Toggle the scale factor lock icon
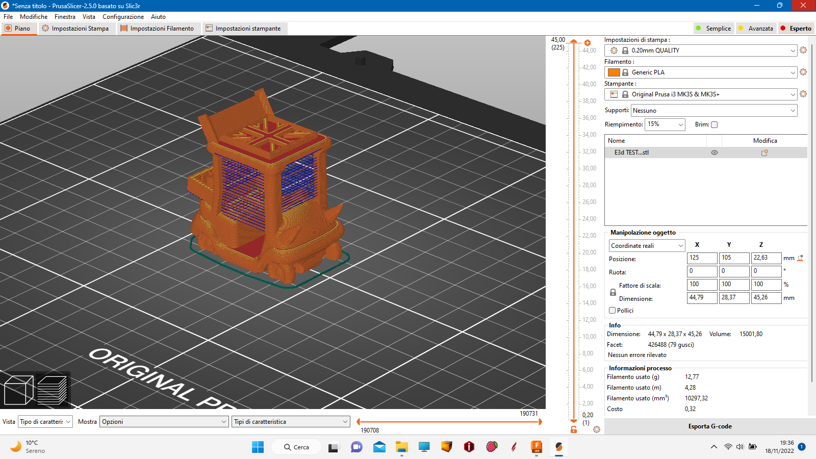This screenshot has width=816, height=459. point(613,292)
